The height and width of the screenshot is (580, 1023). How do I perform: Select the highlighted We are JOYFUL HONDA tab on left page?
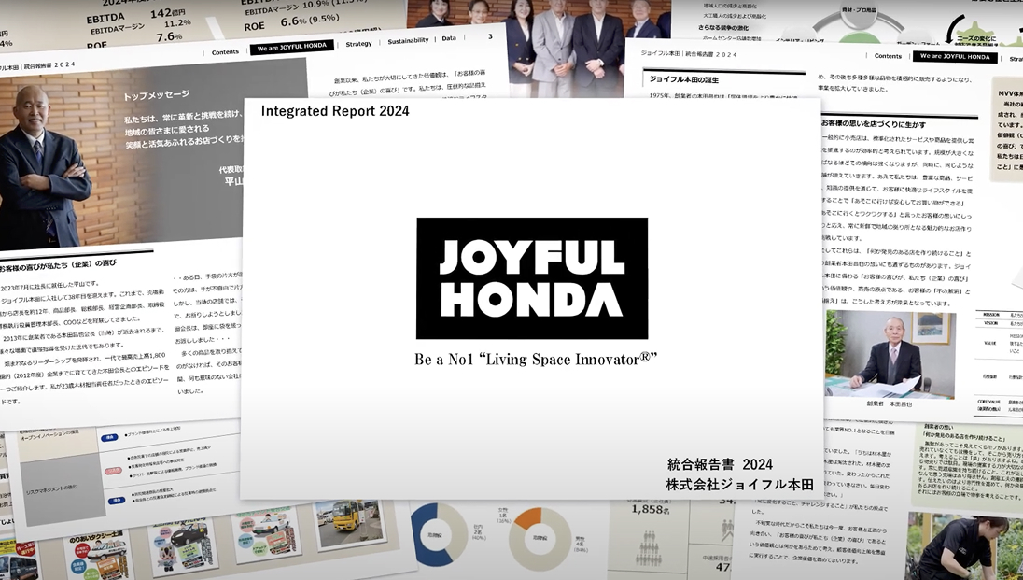click(x=291, y=48)
